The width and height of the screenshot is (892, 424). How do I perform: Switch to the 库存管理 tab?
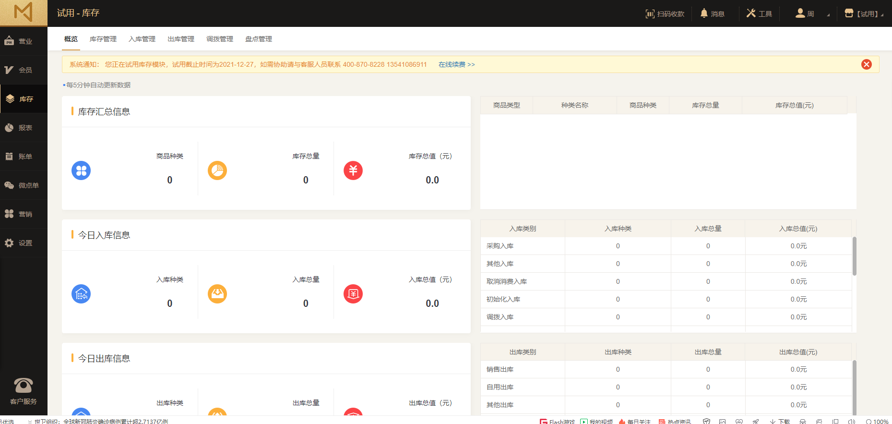(103, 39)
